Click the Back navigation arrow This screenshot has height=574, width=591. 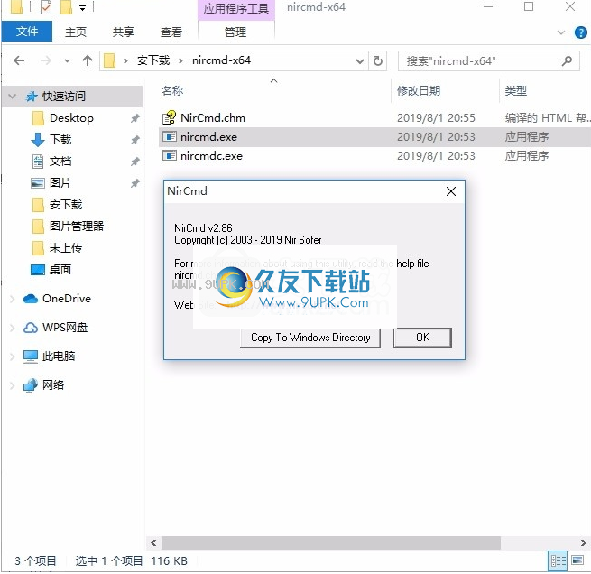pyautogui.click(x=19, y=60)
